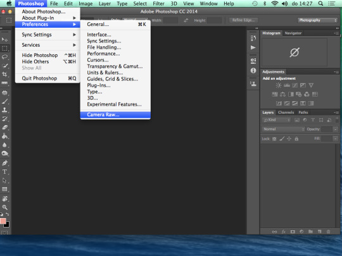Select the Path Selection tool
The image size is (342, 256).
(4, 180)
